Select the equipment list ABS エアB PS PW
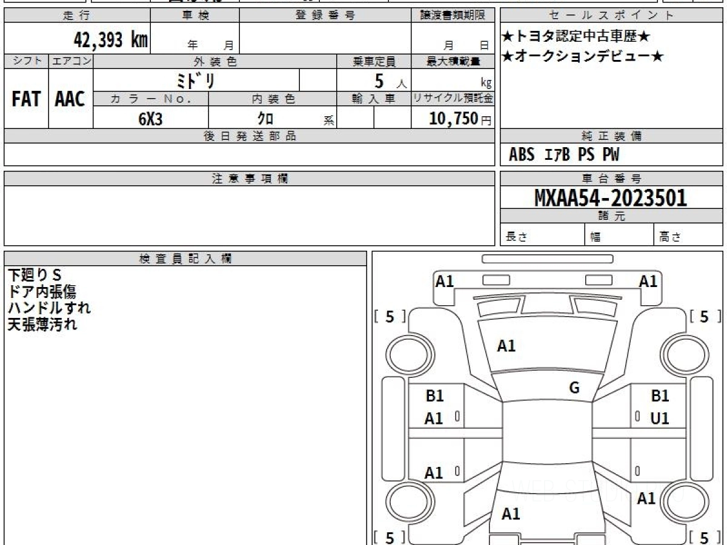Image resolution: width=727 pixels, height=545 pixels. point(564,156)
